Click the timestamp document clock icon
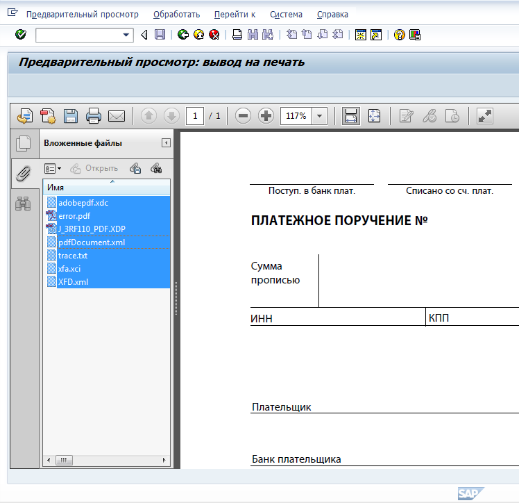 coord(452,116)
